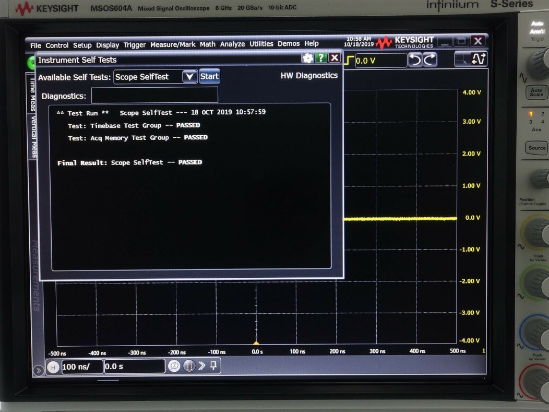549x412 pixels.
Task: Expand the Available Self Tests dropdown
Action: click(190, 77)
